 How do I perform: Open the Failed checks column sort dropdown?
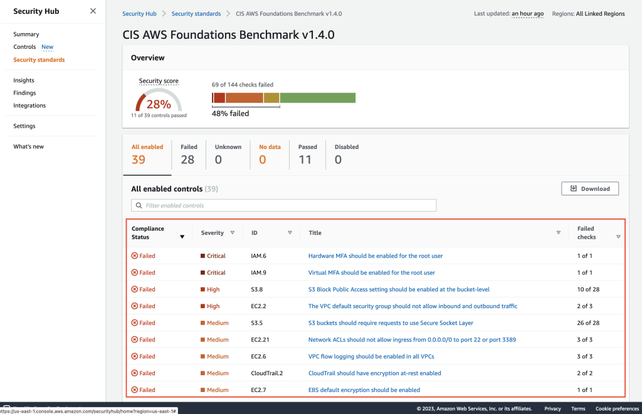618,237
